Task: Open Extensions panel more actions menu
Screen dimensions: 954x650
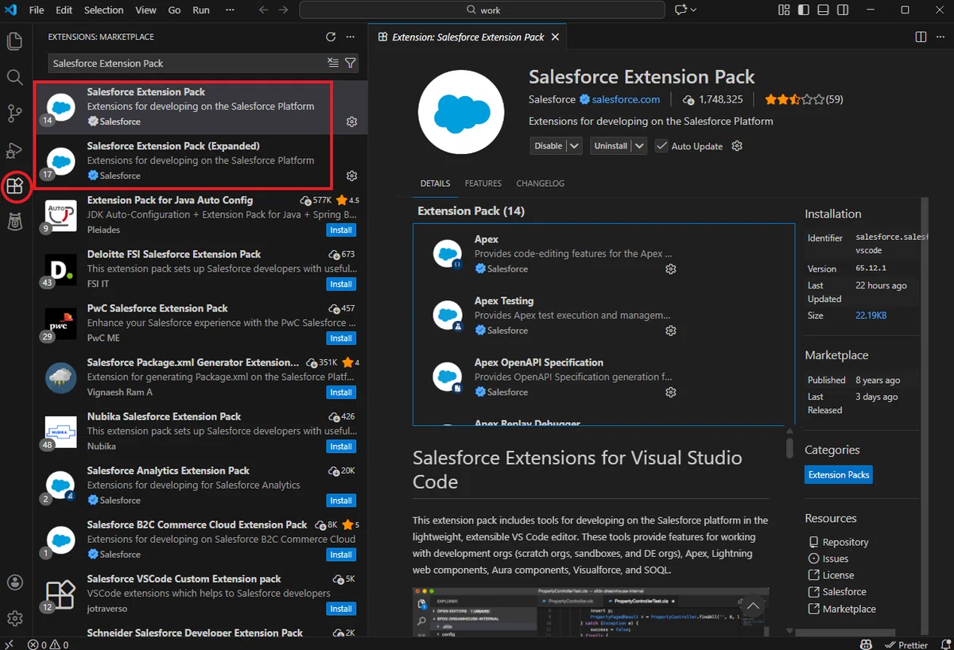Action: point(351,37)
